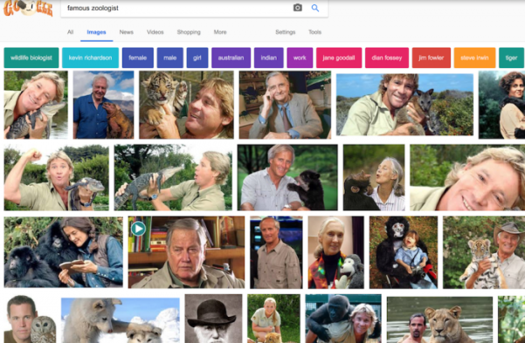This screenshot has height=343, width=525.
Task: Apply the 'male' filter chip
Action: pyautogui.click(x=169, y=58)
